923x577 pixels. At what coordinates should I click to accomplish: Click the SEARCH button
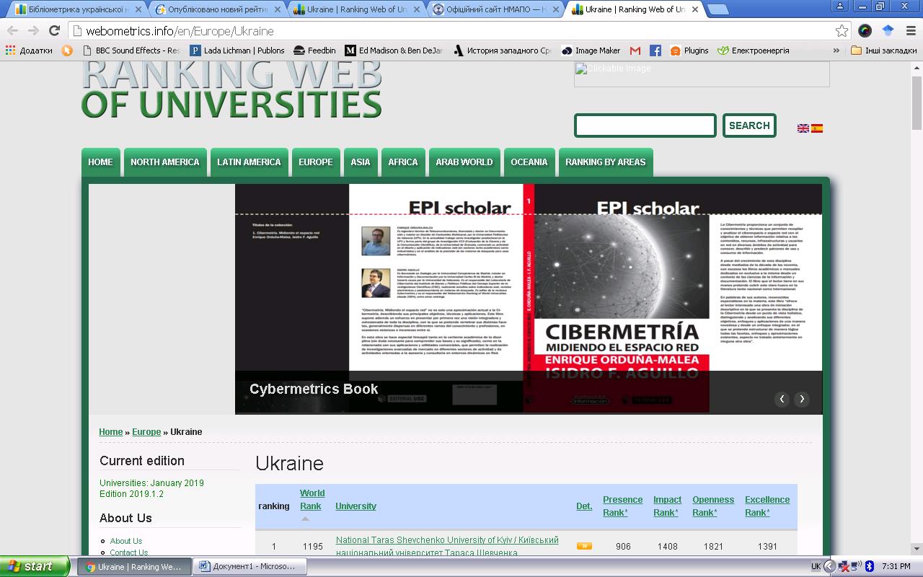(x=749, y=125)
